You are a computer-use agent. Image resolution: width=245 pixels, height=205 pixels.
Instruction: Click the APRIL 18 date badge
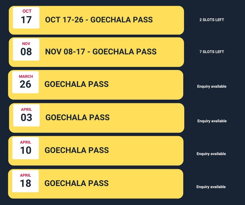click(26, 181)
